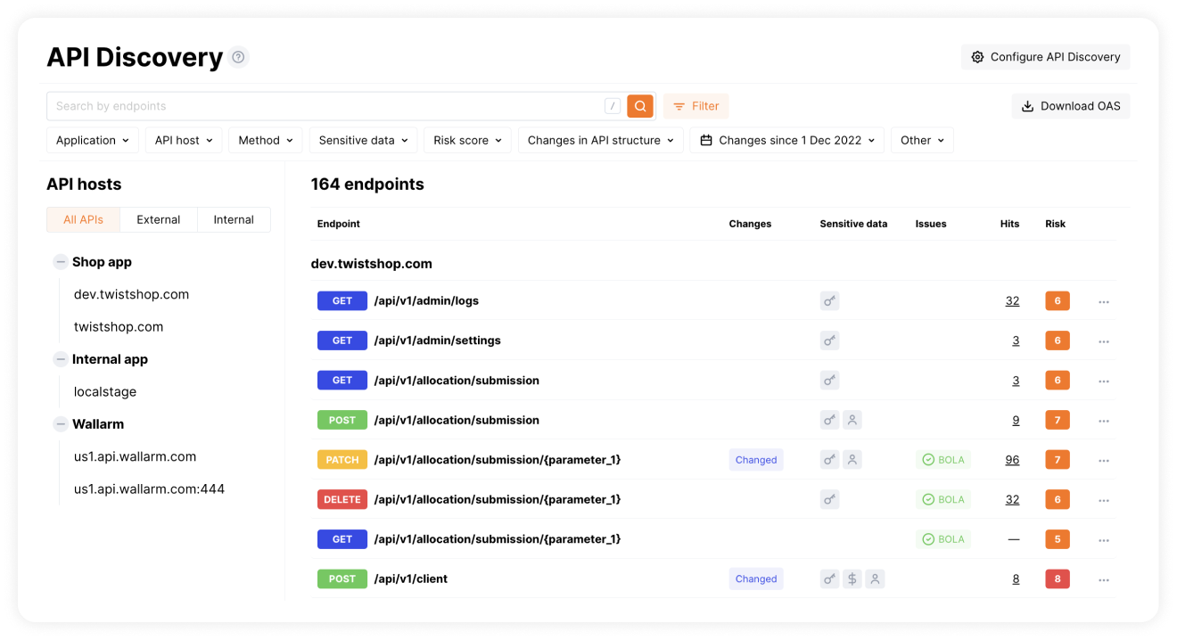Focus the Search by endpoints field
The height and width of the screenshot is (640, 1177).
tap(321, 106)
